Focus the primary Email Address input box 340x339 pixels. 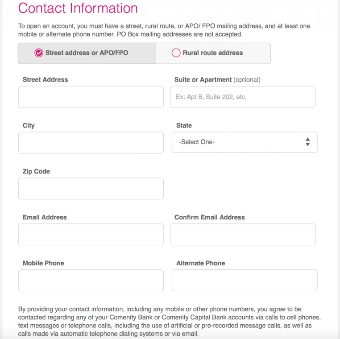click(91, 235)
